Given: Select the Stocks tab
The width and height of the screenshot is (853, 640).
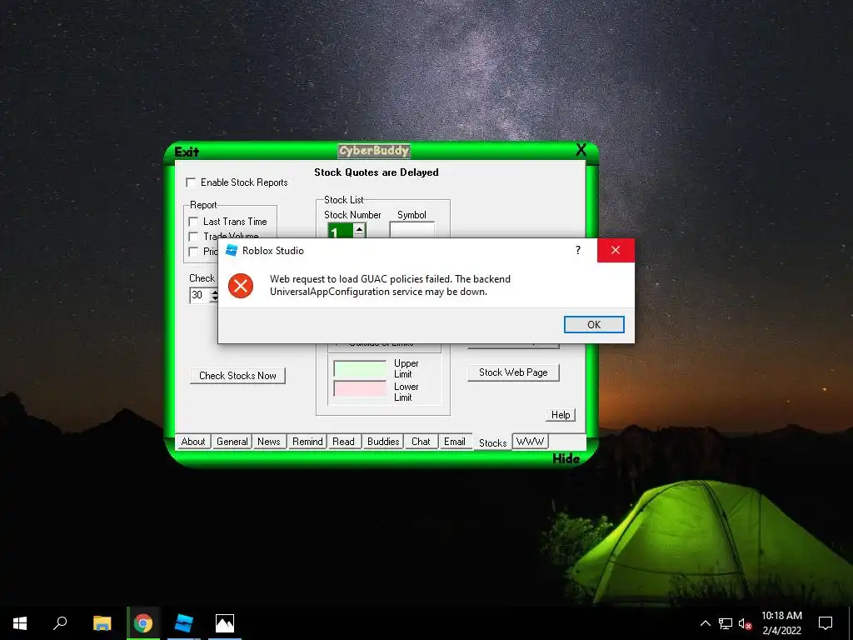Looking at the screenshot, I should pyautogui.click(x=492, y=443).
